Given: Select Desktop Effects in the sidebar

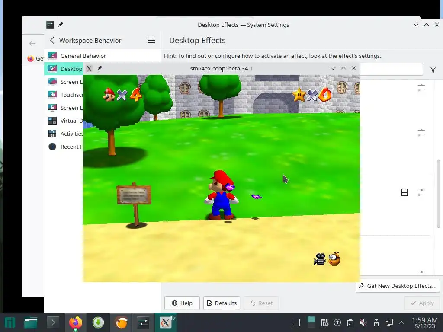Looking at the screenshot, I should click(x=64, y=69).
